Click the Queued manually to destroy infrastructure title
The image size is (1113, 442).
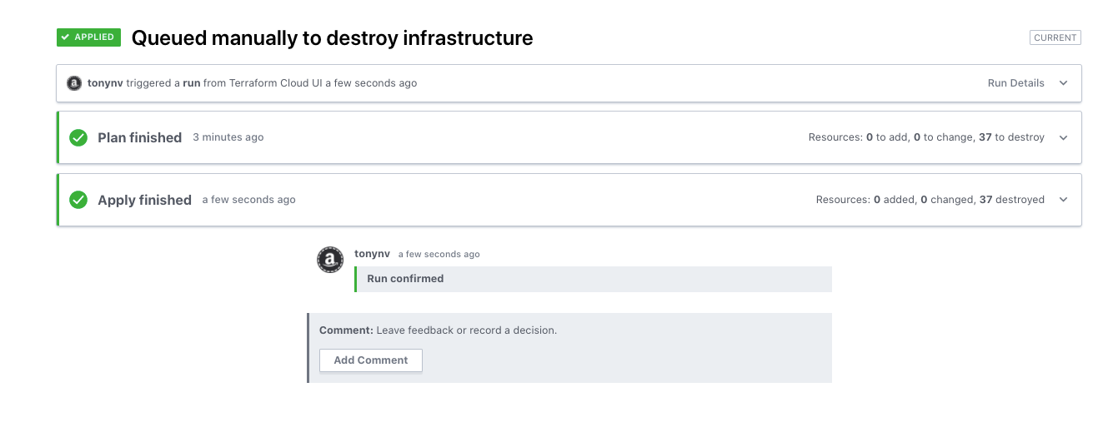[332, 38]
